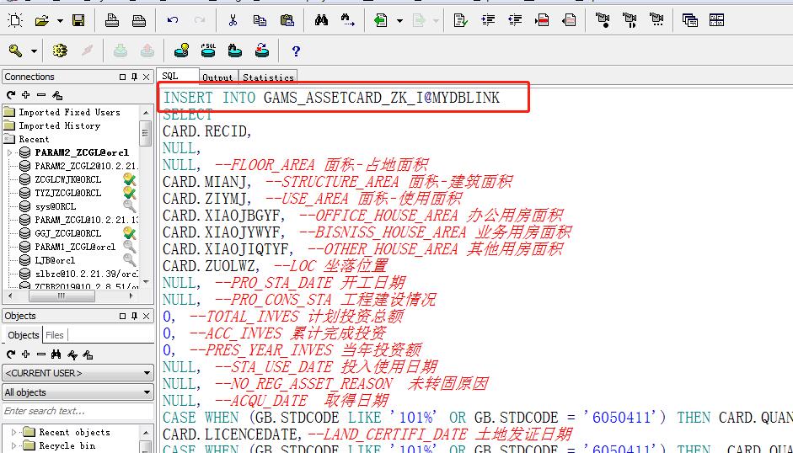Click the Log on key icon
This screenshot has height=453, width=793.
point(16,51)
